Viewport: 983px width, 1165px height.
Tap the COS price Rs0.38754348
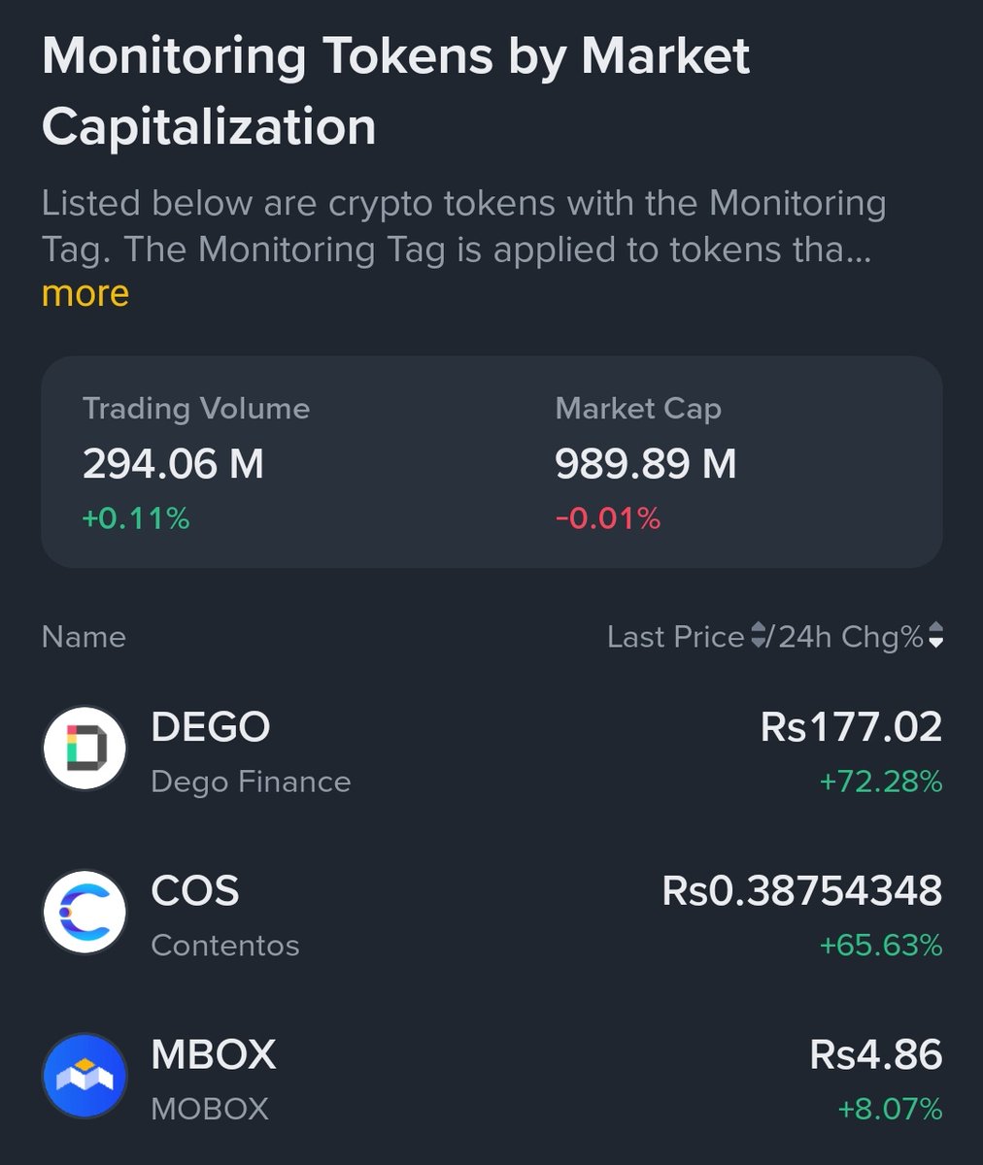(801, 891)
